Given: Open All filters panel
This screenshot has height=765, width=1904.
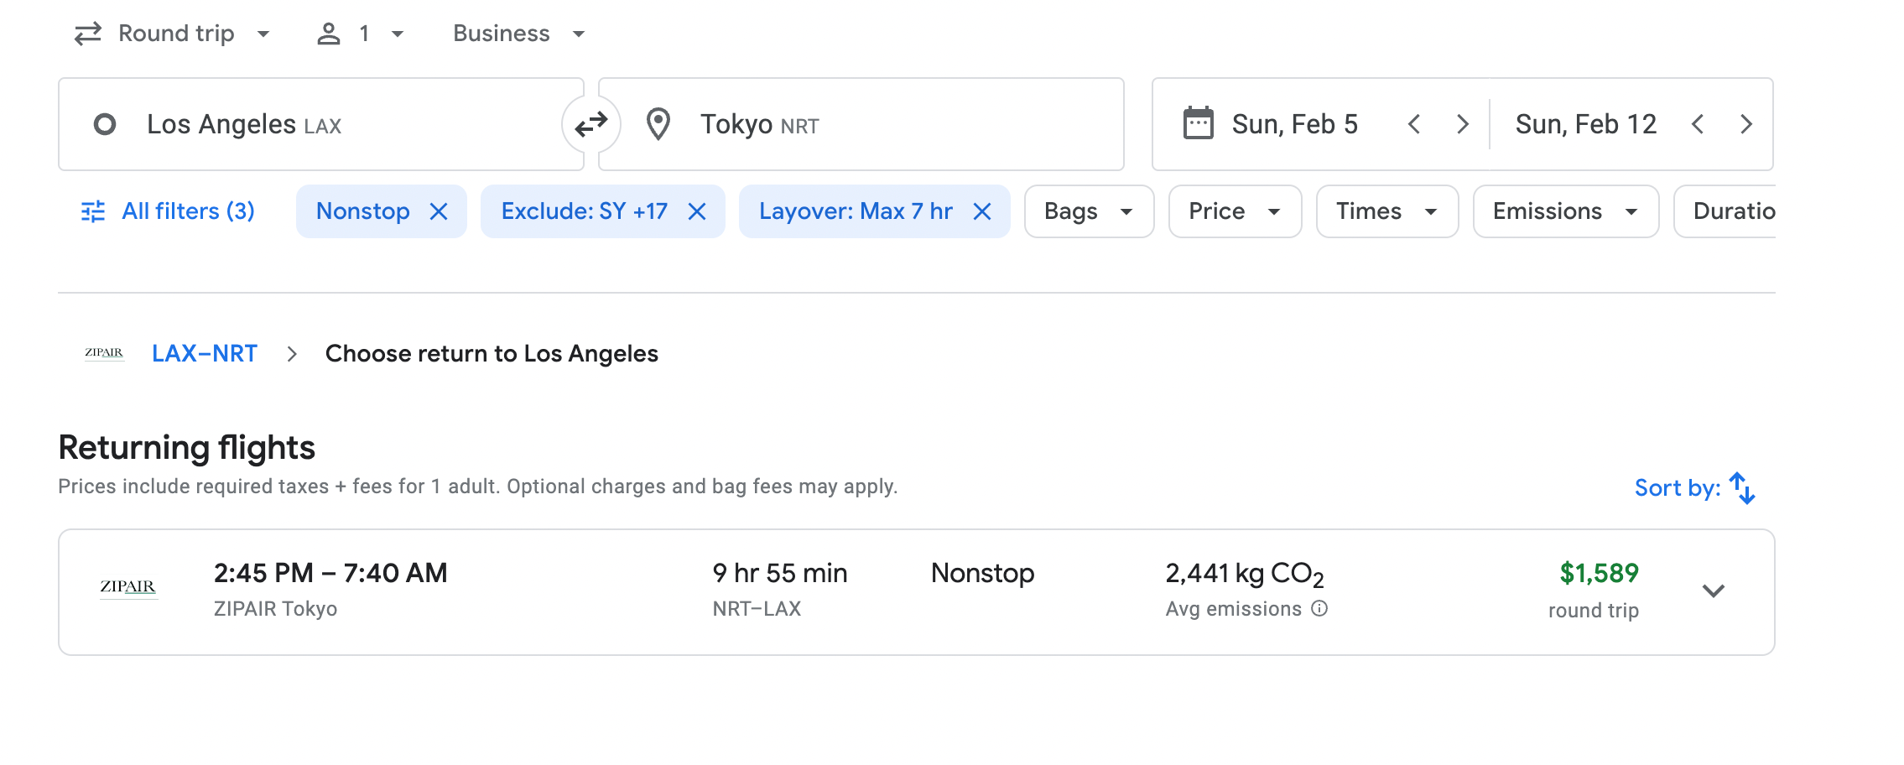Looking at the screenshot, I should [x=168, y=211].
